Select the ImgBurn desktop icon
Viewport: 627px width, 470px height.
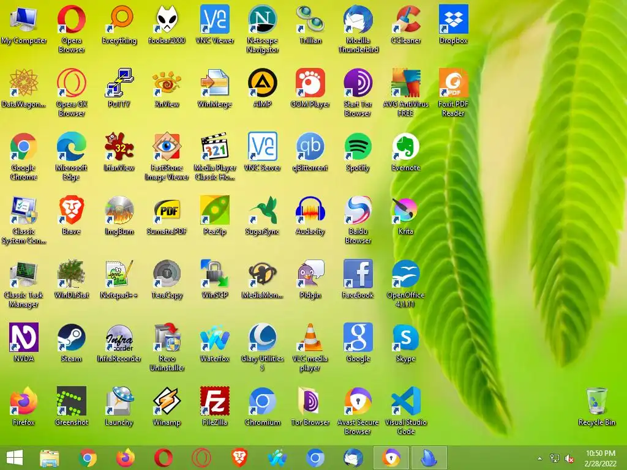pyautogui.click(x=119, y=215)
